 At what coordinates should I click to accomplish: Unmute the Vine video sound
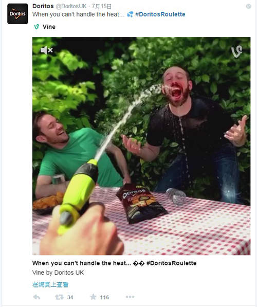point(47,50)
